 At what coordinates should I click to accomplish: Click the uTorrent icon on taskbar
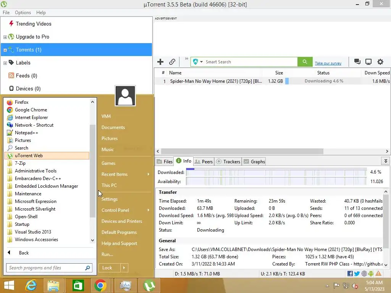click(x=149, y=285)
